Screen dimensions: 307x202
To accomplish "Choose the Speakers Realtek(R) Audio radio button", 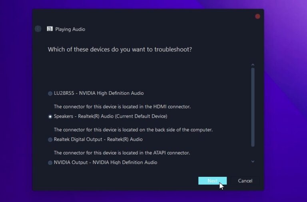I will 50,116.
